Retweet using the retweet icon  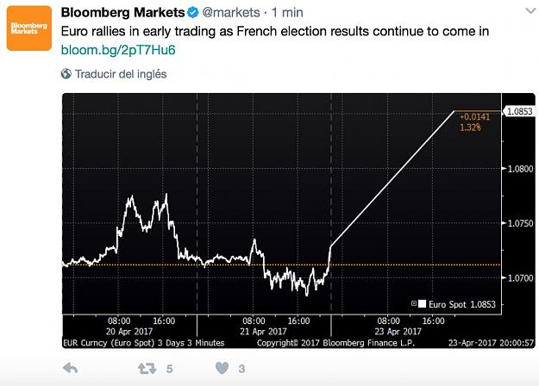click(x=147, y=369)
